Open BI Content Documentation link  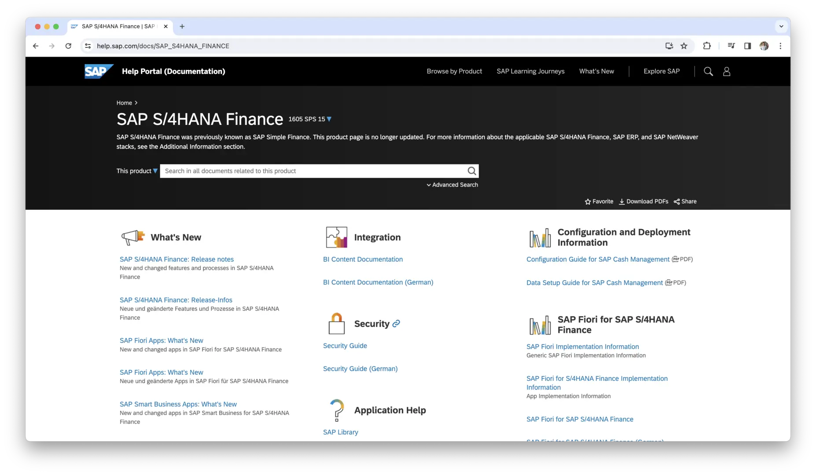363,259
